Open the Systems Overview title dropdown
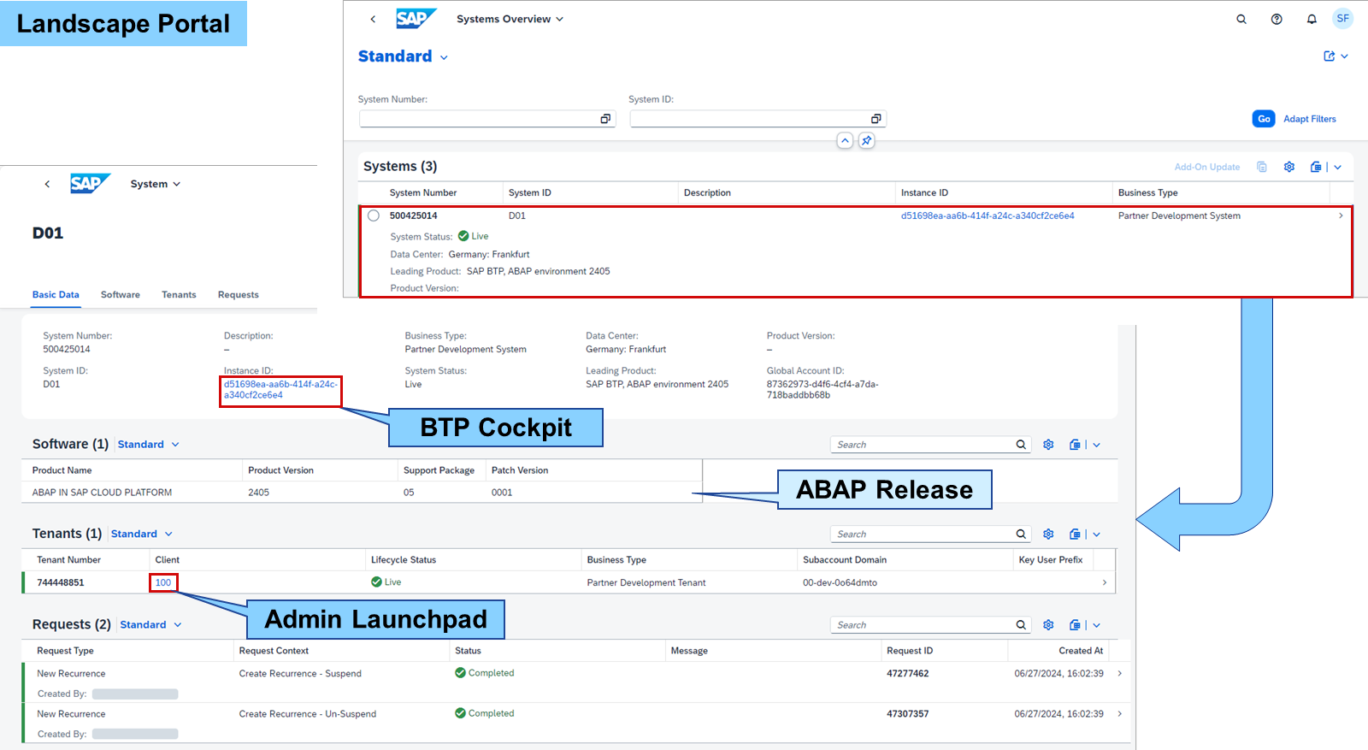The image size is (1368, 750). click(559, 19)
